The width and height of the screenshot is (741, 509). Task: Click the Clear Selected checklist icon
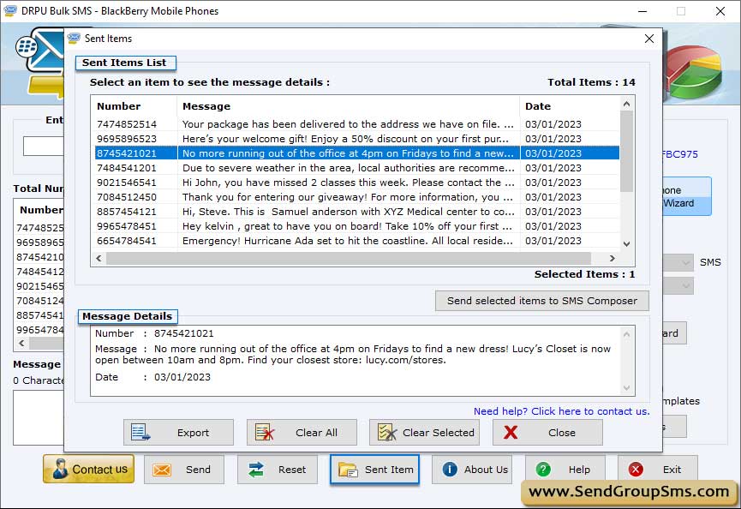pos(387,432)
